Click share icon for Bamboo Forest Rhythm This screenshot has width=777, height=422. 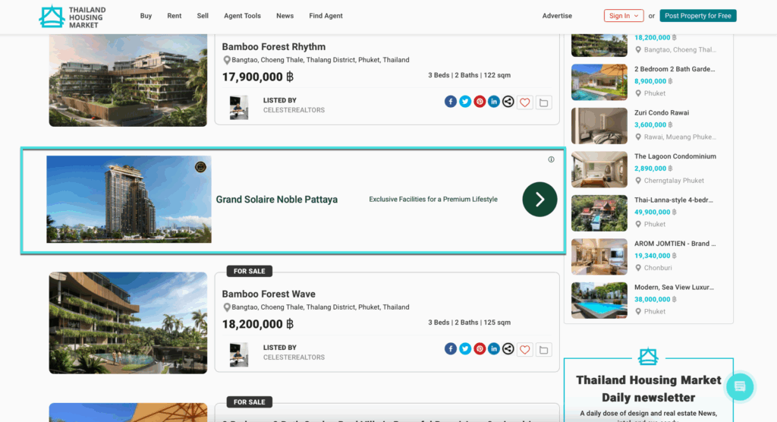(508, 102)
